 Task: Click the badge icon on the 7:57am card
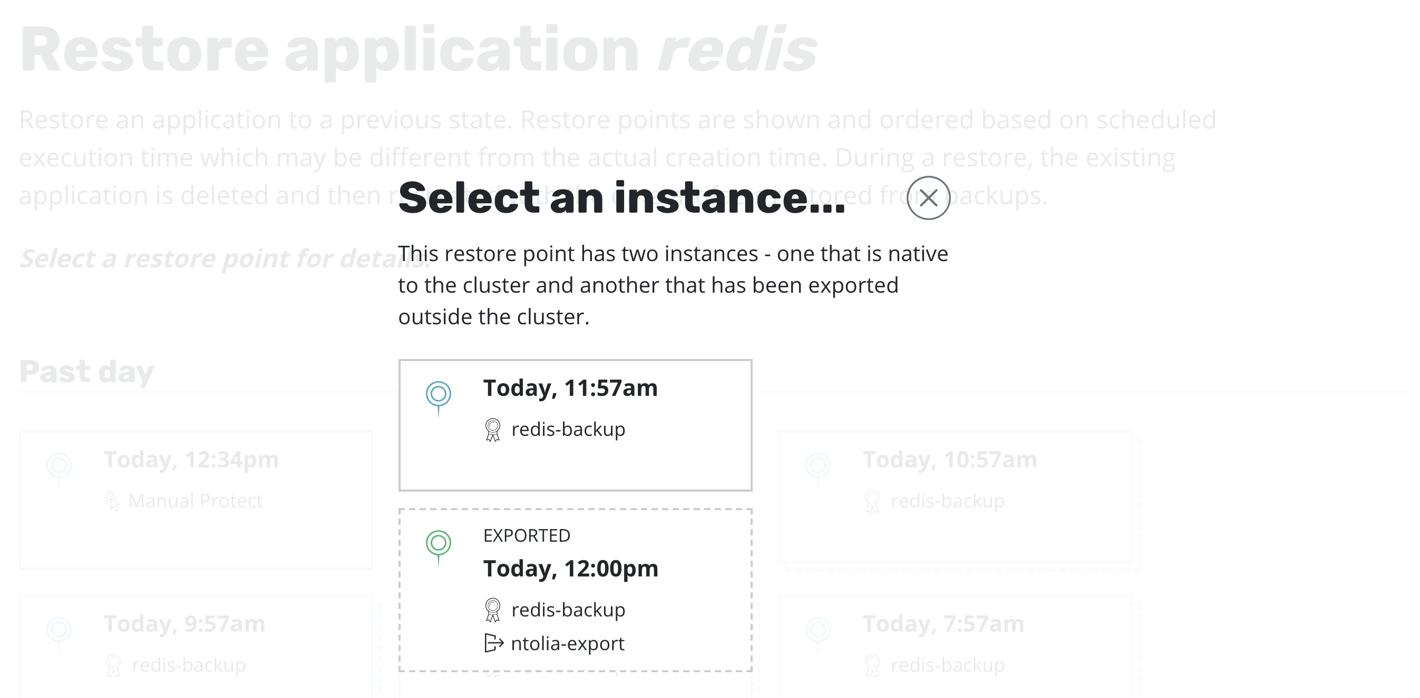pos(872,664)
